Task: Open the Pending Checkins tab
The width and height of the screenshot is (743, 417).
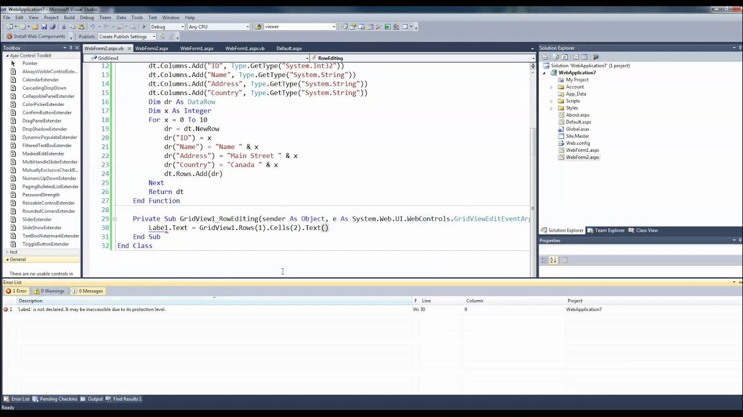Action: pyautogui.click(x=55, y=399)
